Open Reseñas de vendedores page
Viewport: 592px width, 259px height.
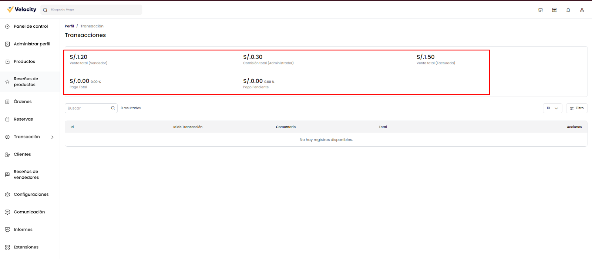26,174
